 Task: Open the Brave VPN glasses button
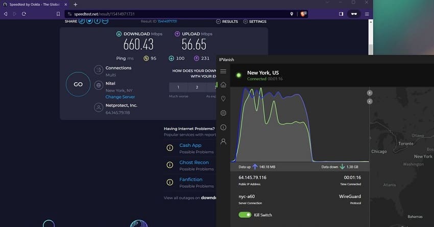(354, 14)
